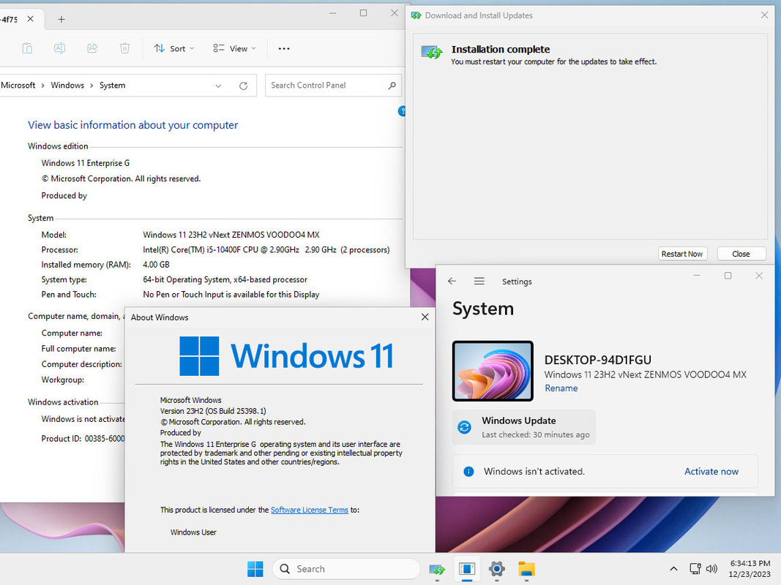Viewport: 781px width, 585px height.
Task: Click the 'Windows 11 Enterprise G' edition text
Action: 85,163
